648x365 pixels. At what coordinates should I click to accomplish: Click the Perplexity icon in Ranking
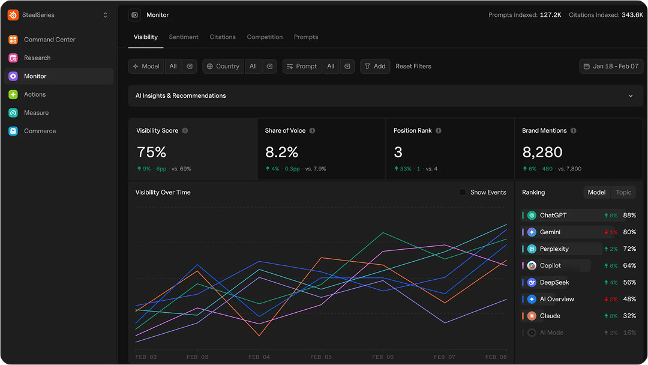(x=532, y=249)
